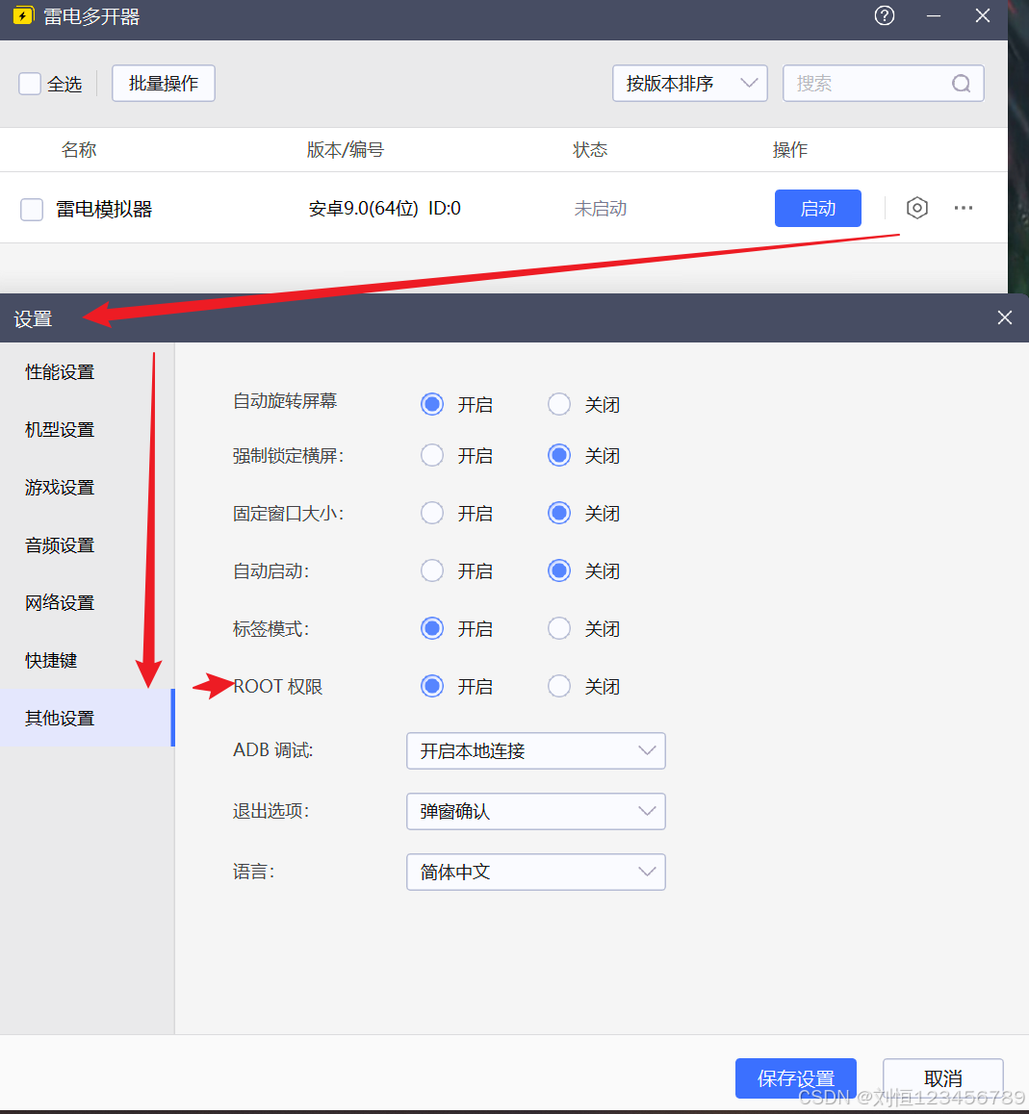Screen dimensions: 1029x1114
Task: Enable ROOT 权限 with 开启 radio
Action: pos(431,686)
